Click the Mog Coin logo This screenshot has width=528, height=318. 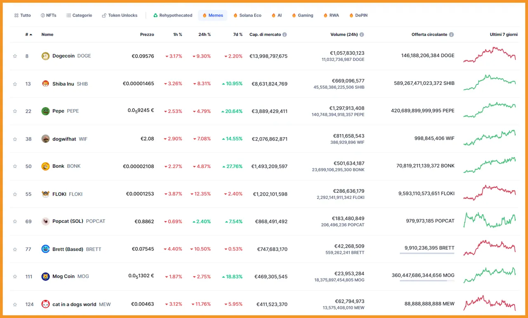[x=45, y=277]
